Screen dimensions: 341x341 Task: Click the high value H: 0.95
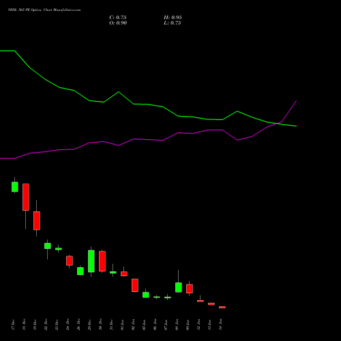pyautogui.click(x=173, y=18)
